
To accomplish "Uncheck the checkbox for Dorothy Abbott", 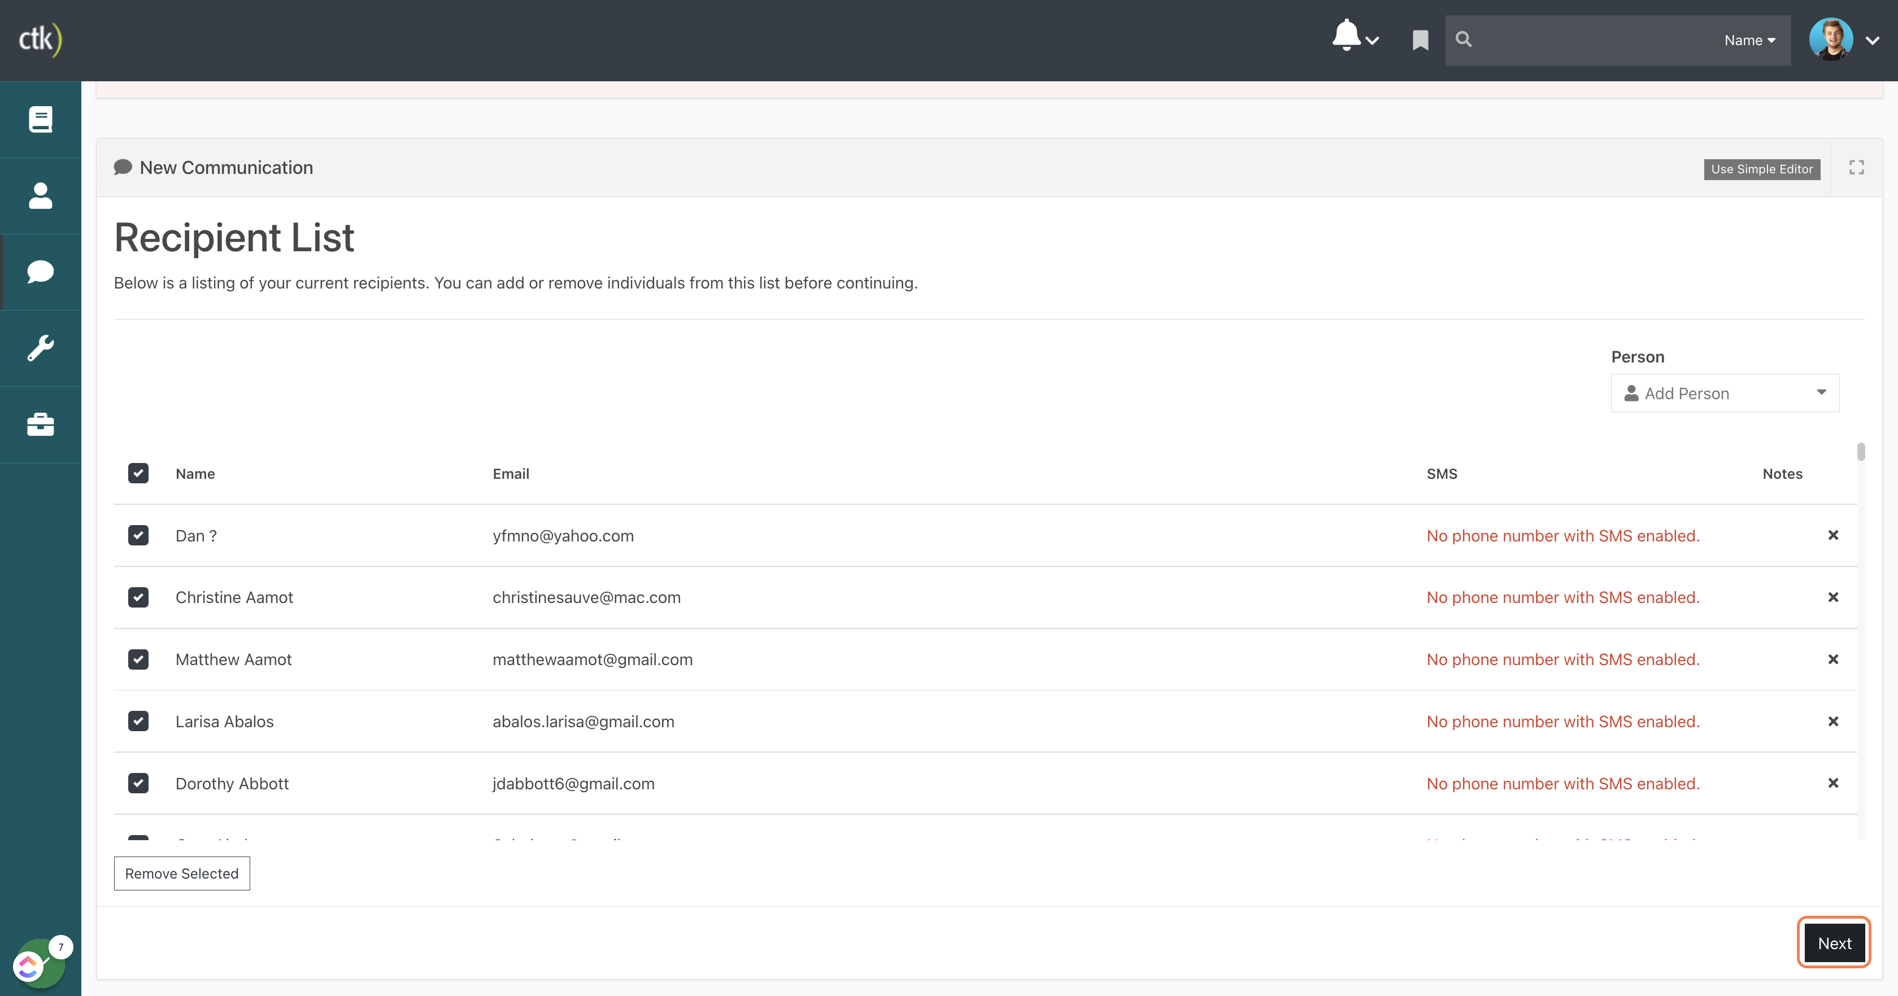I will tap(138, 783).
